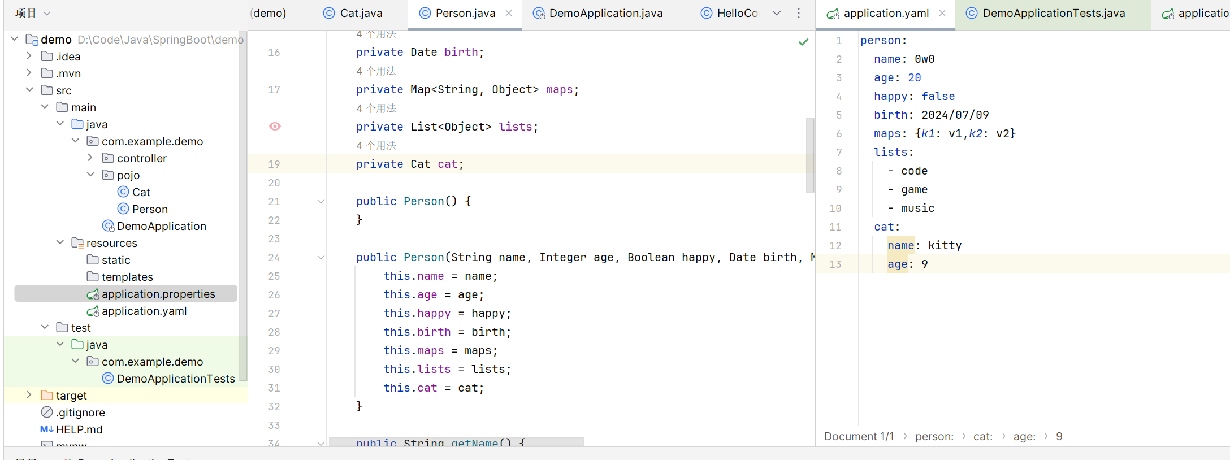Collapse the pojo package
Viewport: 1230px width, 460px height.
click(90, 175)
